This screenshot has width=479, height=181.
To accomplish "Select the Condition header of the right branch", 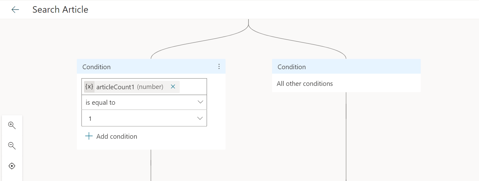I will [x=291, y=66].
